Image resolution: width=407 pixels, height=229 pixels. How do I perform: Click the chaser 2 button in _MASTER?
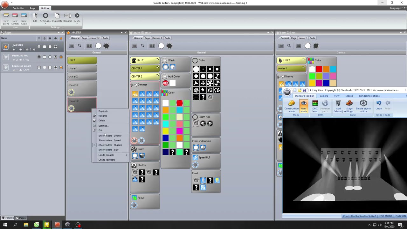click(82, 76)
